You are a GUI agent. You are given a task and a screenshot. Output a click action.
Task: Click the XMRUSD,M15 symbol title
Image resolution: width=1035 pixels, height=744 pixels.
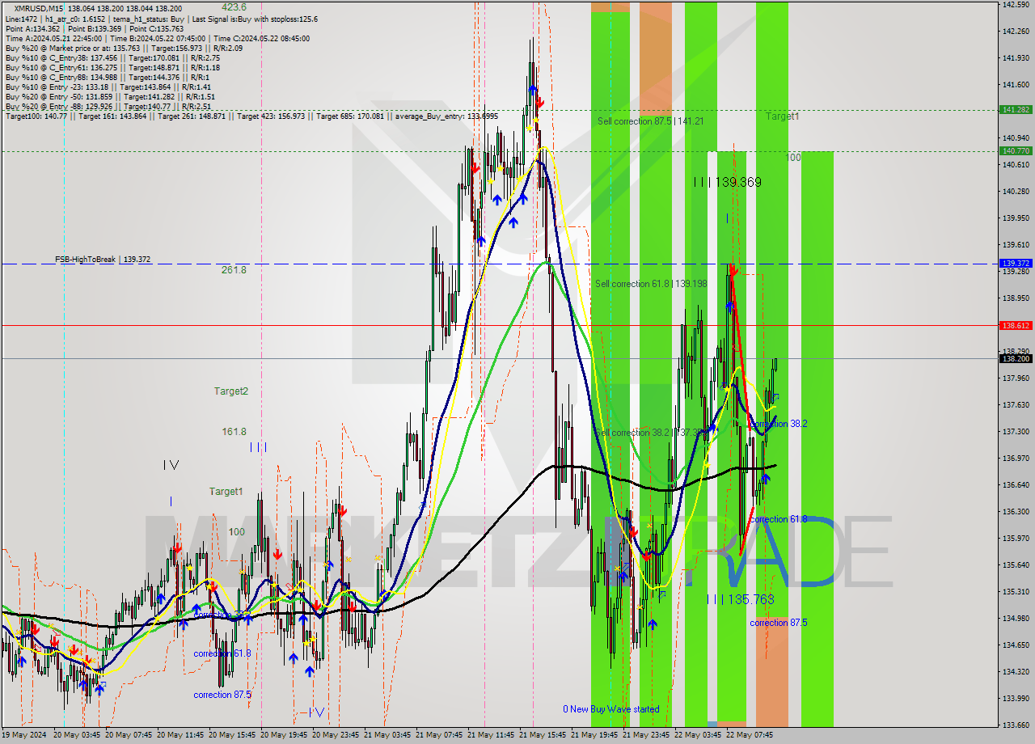pyautogui.click(x=39, y=8)
